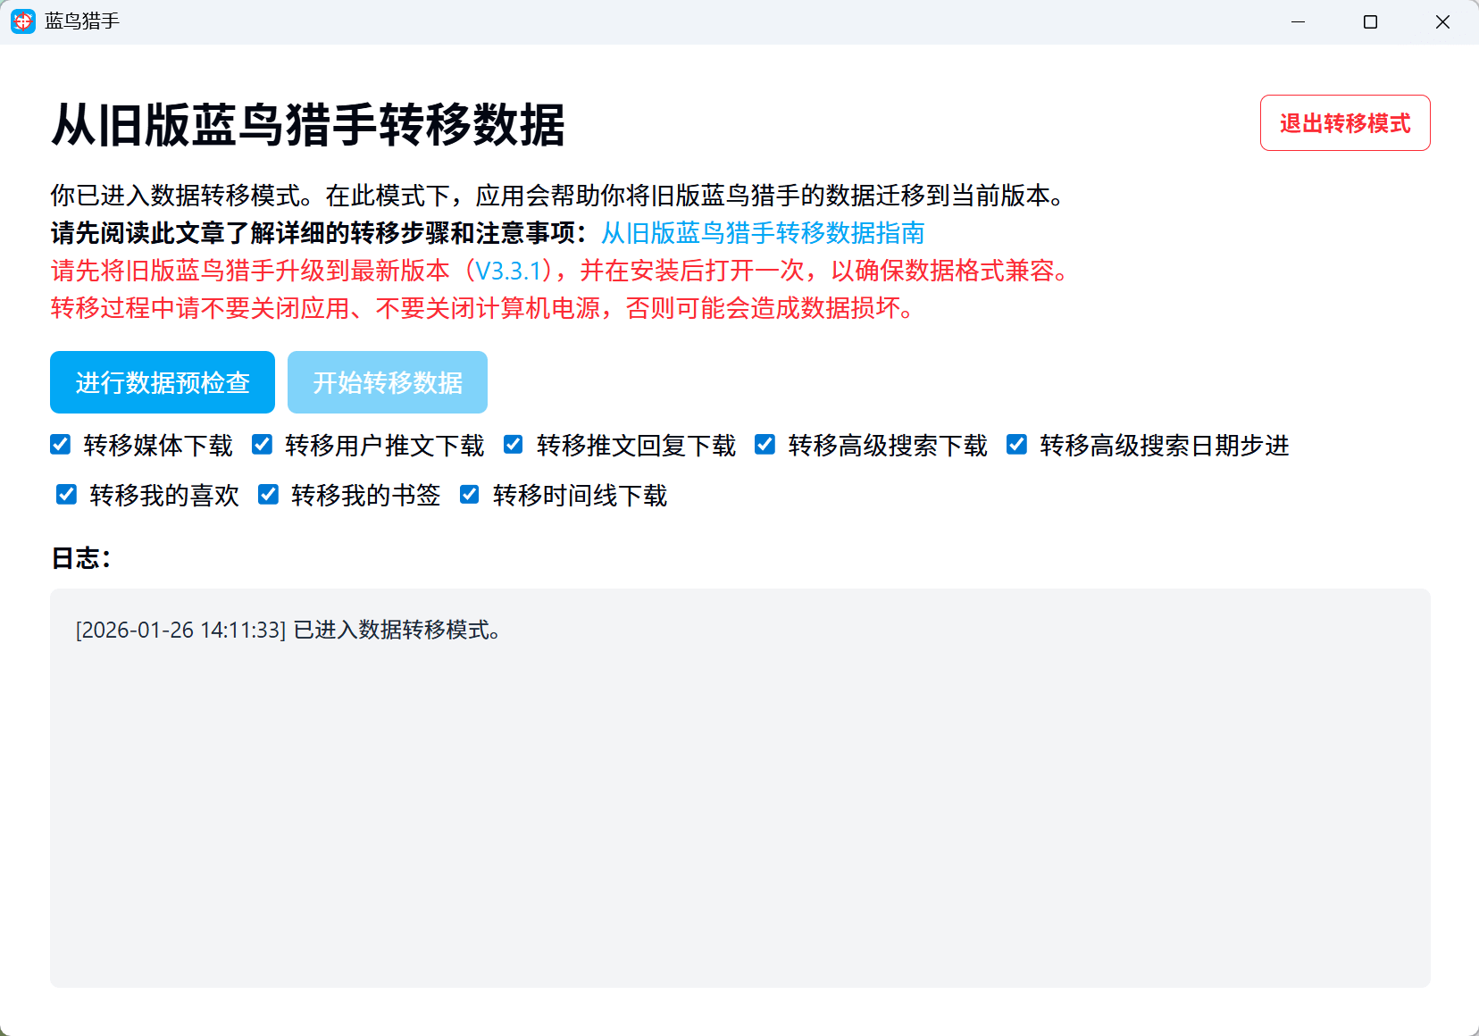
Task: Click the 日志 log panel area
Action: coord(739,804)
